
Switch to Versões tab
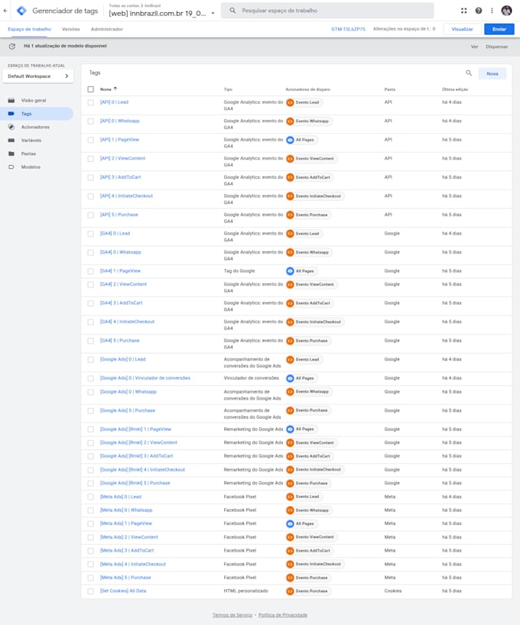[x=70, y=29]
